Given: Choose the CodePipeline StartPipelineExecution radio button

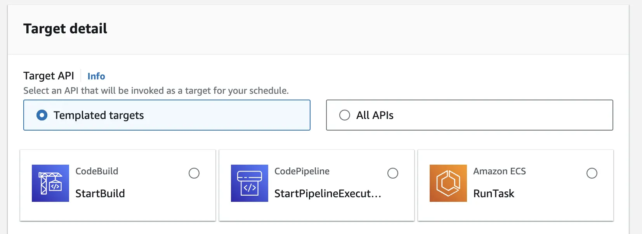Looking at the screenshot, I should tap(393, 173).
